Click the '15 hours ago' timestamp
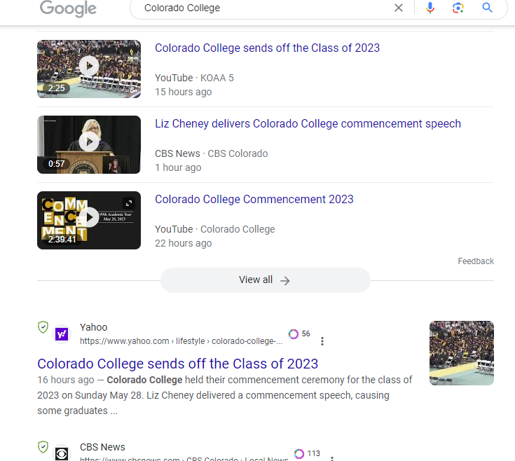Viewport: 515px width, 461px height. [x=184, y=92]
